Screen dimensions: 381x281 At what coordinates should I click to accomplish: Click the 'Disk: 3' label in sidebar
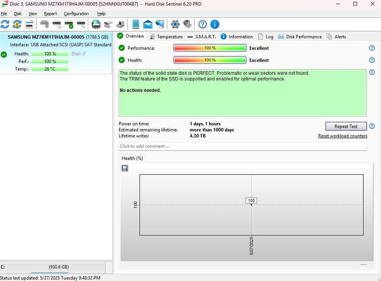click(x=78, y=54)
